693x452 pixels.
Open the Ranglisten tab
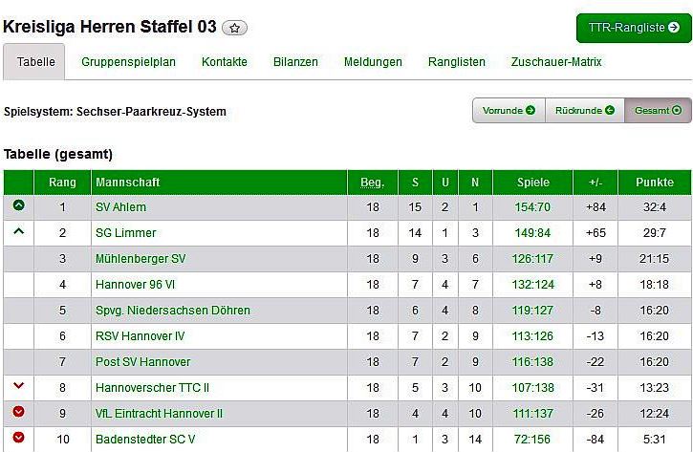point(456,62)
